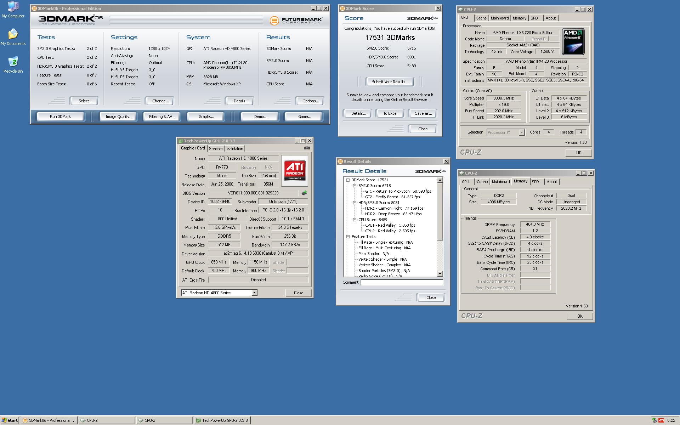Click Save as in 3DMark Score window

pos(423,113)
